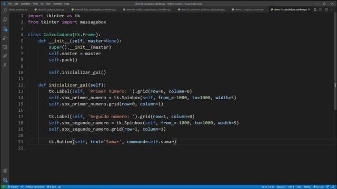Viewport: 337px width, 189px height.
Task: Change file encoding UTF-8
Action: [291, 187]
